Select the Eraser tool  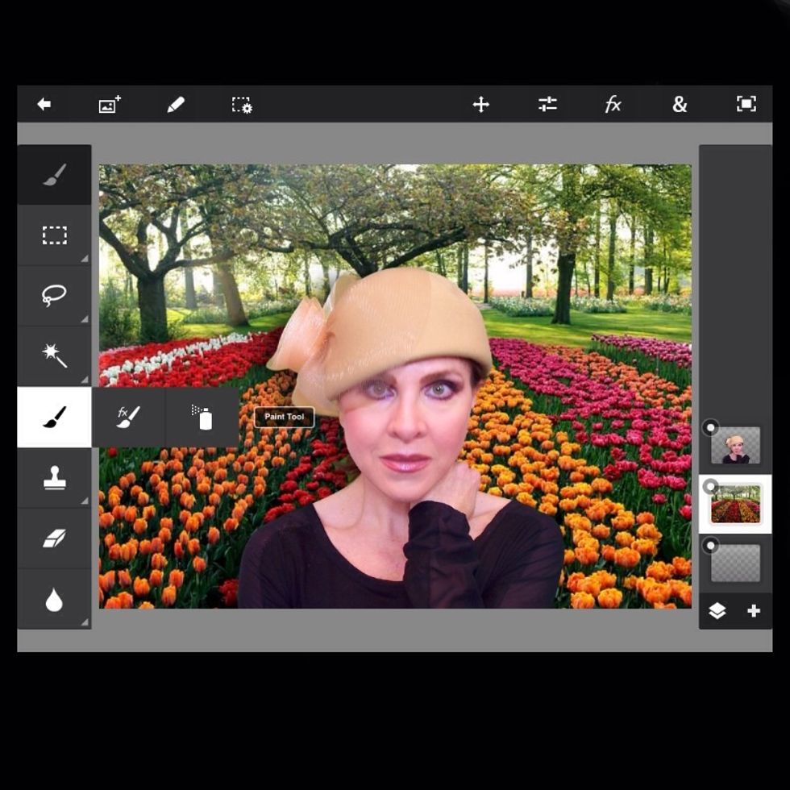[x=54, y=538]
